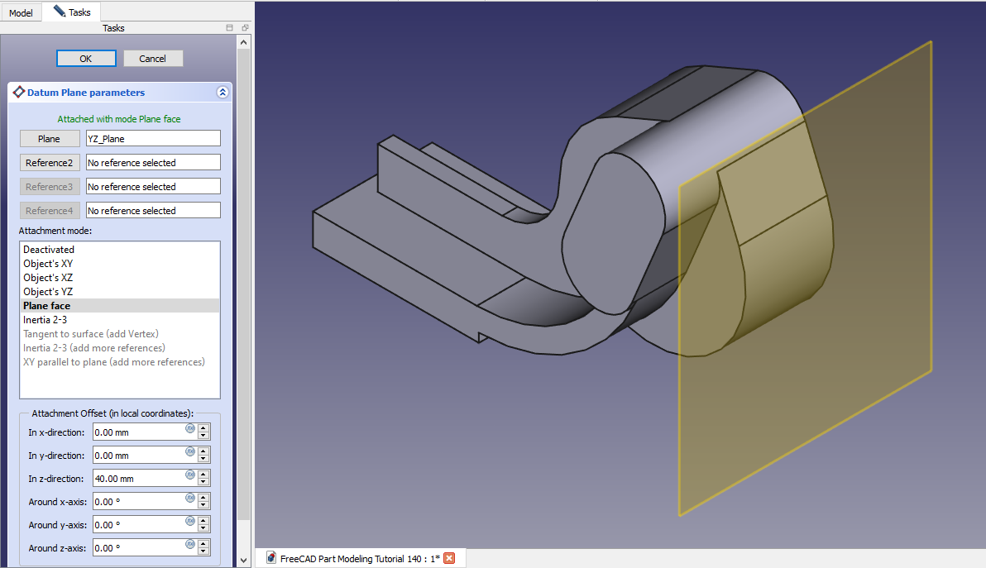Choose Object's XY attachment mode
986x568 pixels.
point(48,264)
